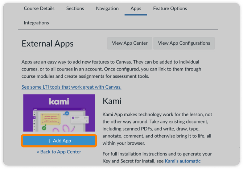243x169 pixels.
Task: Switch to the Integrations tab
Action: tap(36, 23)
